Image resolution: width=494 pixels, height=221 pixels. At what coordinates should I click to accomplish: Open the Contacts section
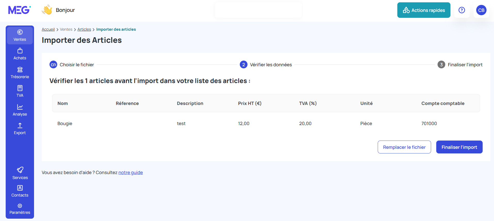(20, 191)
